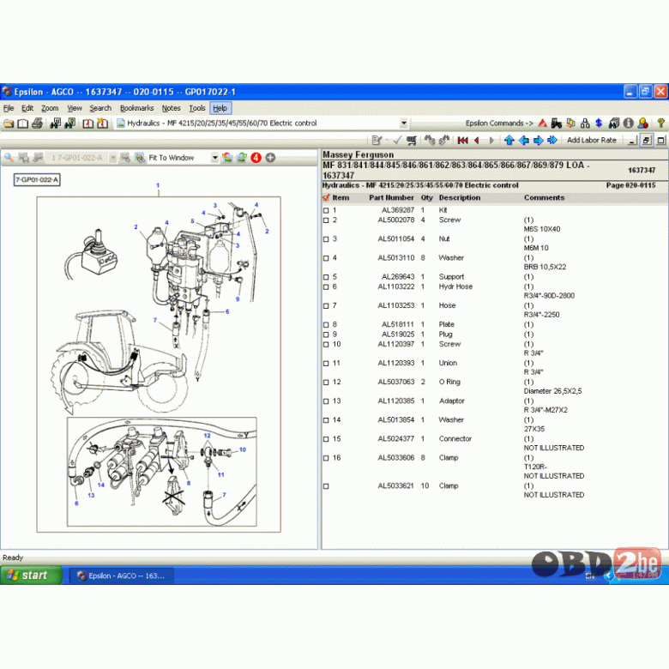This screenshot has height=669, width=669.
Task: Open the 7-GP01-022-A image selector dropdown
Action: pyautogui.click(x=112, y=158)
